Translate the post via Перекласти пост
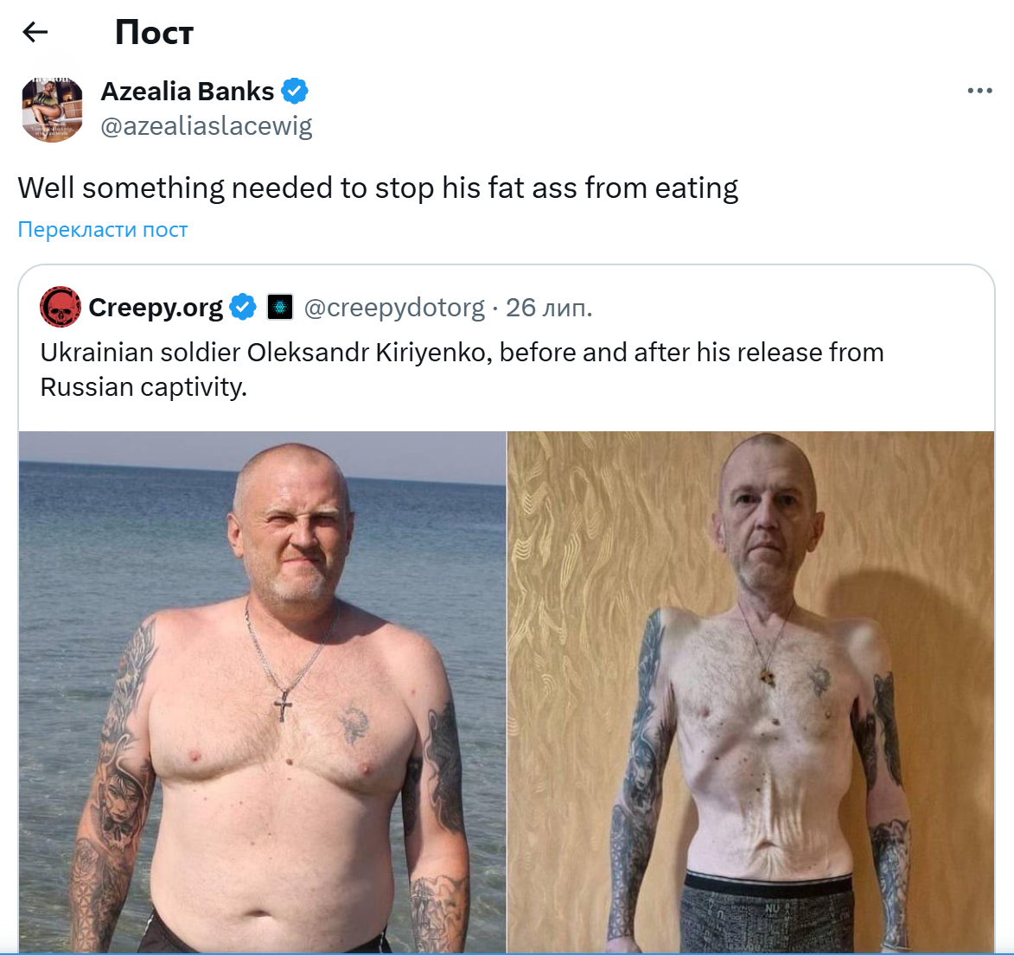 coord(103,230)
